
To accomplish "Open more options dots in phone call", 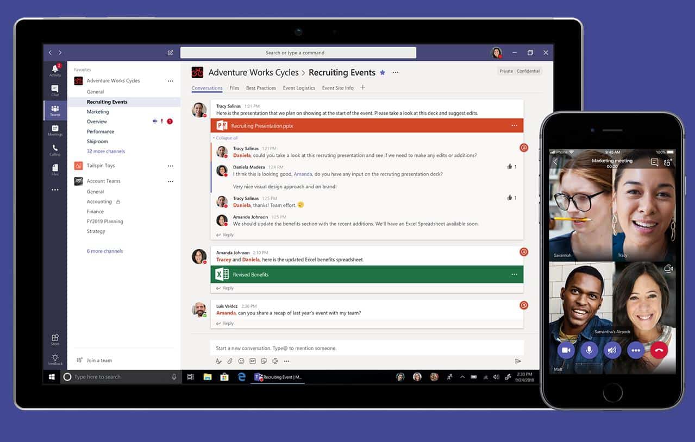I will click(636, 350).
